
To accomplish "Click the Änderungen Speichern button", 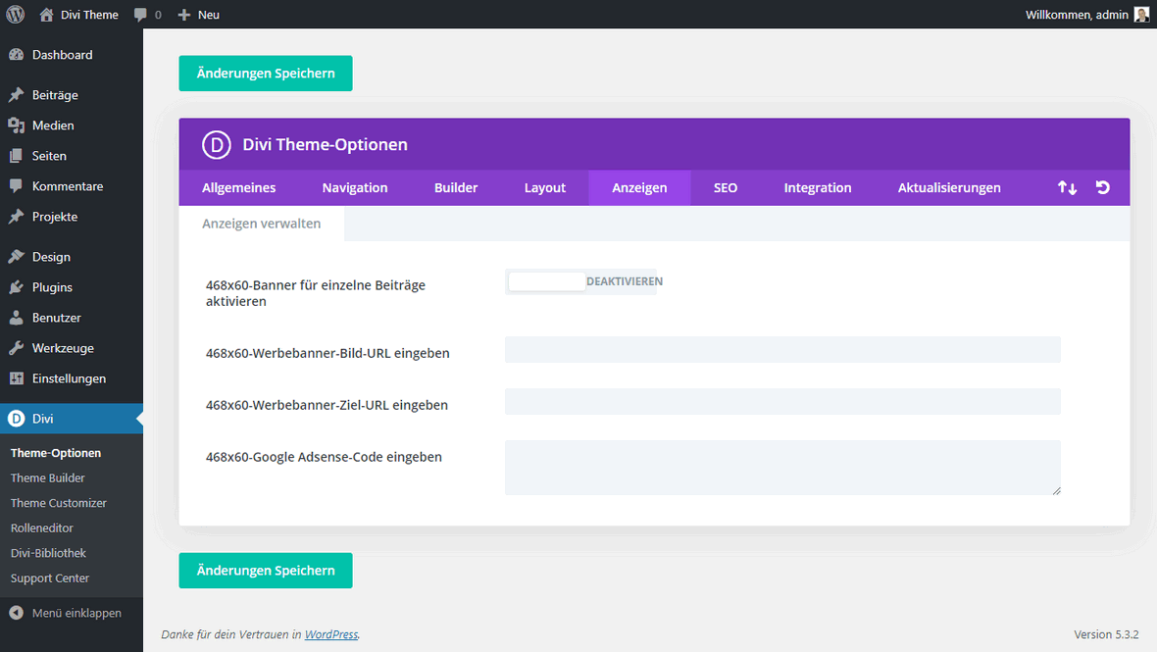I will click(265, 73).
